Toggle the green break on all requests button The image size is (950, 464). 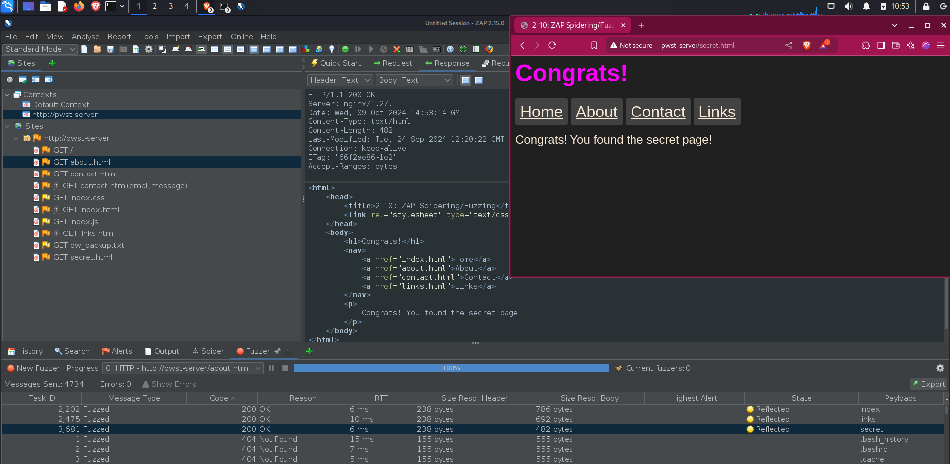pos(345,49)
